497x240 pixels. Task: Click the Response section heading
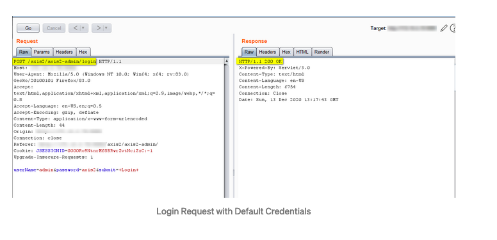pyautogui.click(x=254, y=41)
